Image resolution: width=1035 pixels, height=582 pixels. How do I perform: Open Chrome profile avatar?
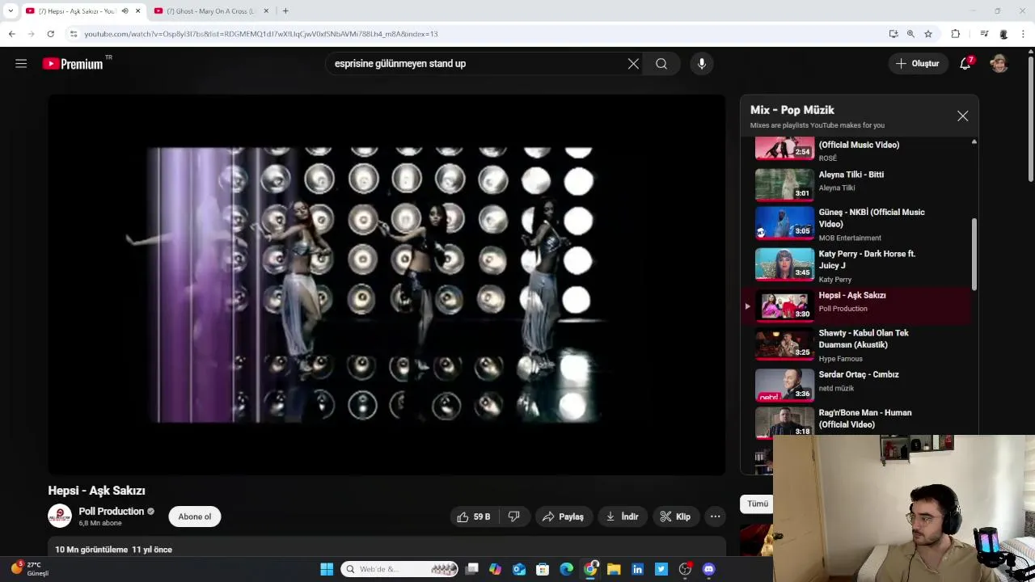pos(1003,34)
